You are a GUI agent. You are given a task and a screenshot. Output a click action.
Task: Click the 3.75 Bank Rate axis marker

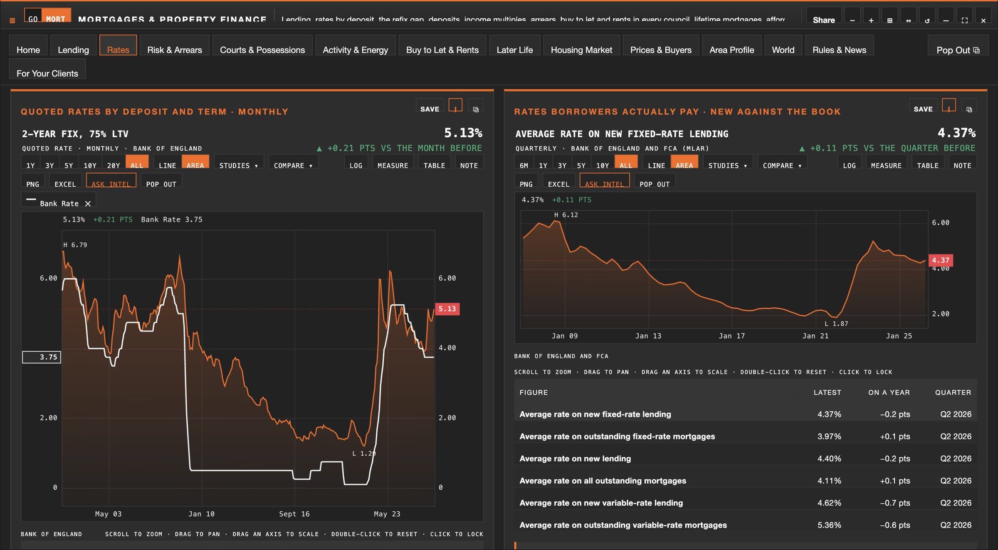(x=42, y=357)
